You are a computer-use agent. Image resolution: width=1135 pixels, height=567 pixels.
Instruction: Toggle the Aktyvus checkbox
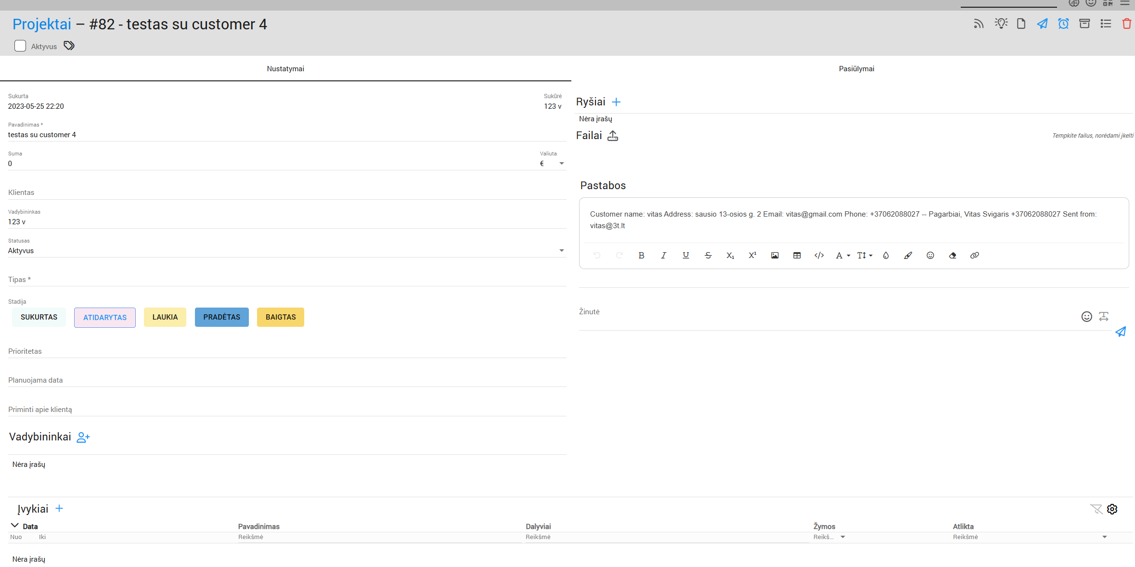pyautogui.click(x=20, y=46)
